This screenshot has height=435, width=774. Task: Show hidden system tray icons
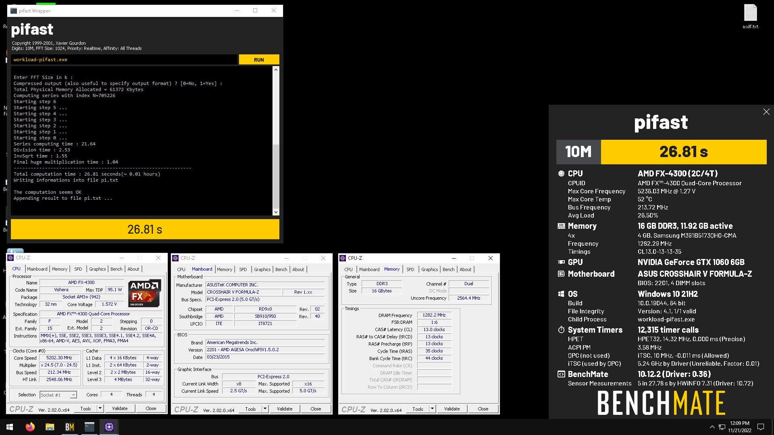tap(712, 427)
